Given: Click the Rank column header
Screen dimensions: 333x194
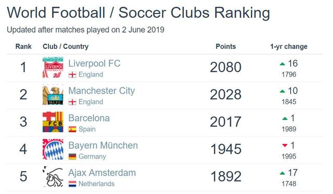Looking at the screenshot, I should [23, 46].
